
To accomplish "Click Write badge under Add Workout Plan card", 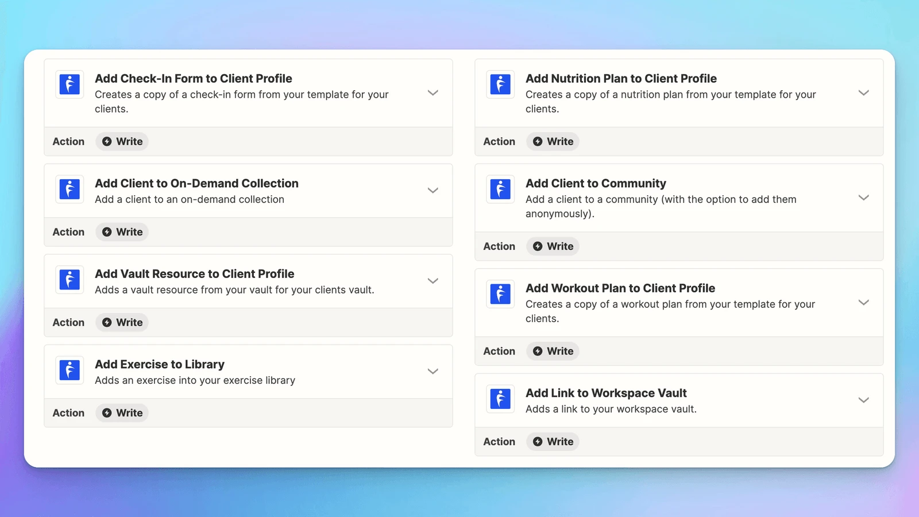I will 553,351.
